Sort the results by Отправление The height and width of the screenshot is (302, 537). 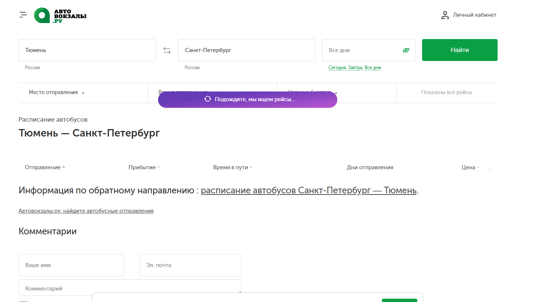point(45,167)
